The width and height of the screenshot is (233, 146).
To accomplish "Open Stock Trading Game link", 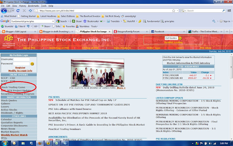I will pyautogui.click(x=13, y=87).
